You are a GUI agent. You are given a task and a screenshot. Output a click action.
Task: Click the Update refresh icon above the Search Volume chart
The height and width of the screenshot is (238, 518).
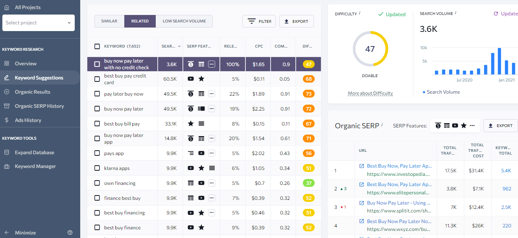tap(496, 13)
